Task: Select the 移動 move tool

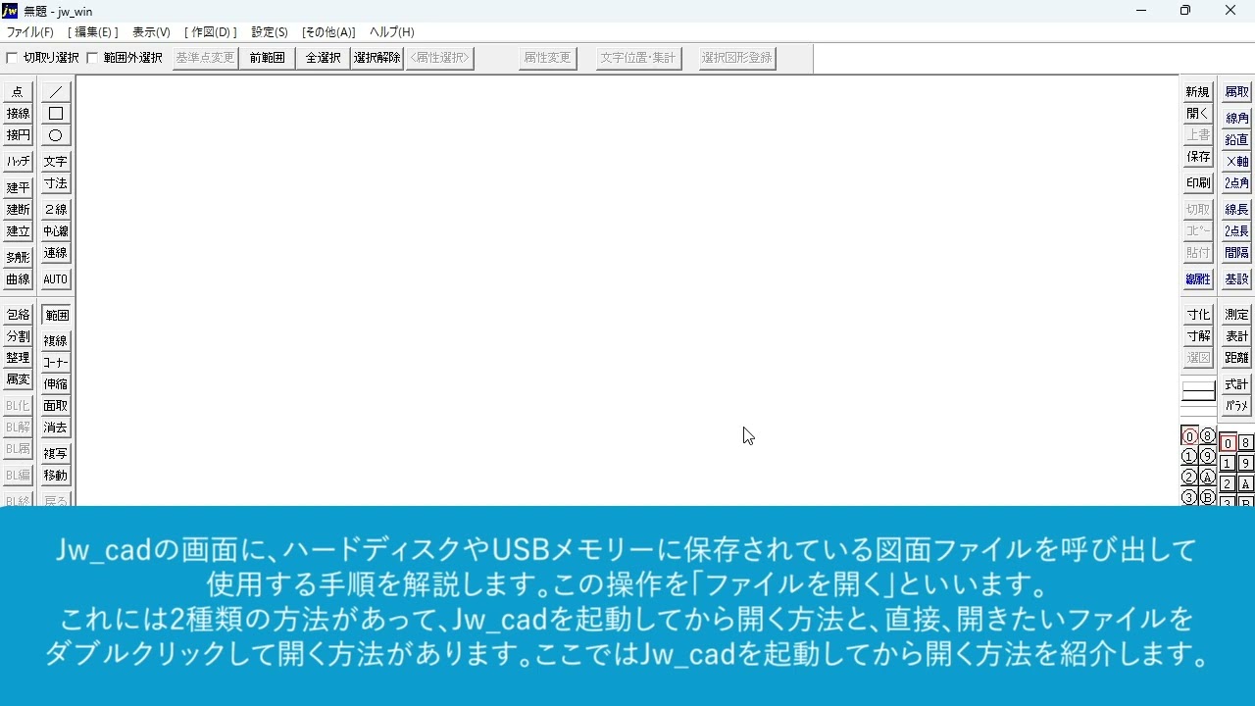Action: [x=56, y=476]
